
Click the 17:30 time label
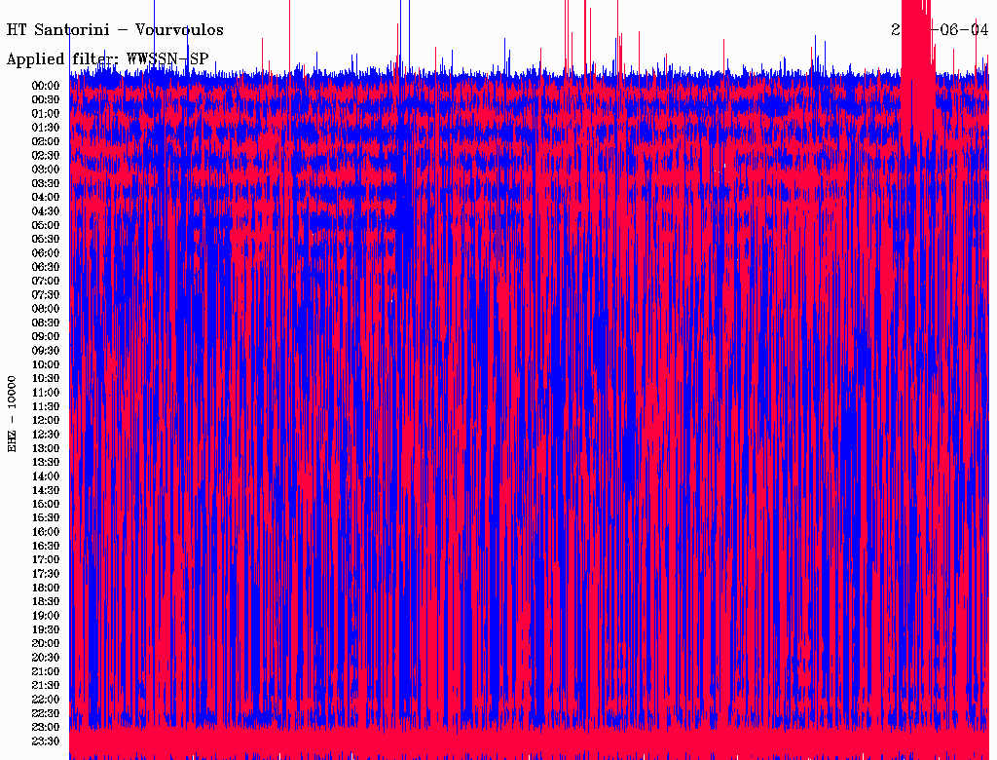[x=46, y=574]
